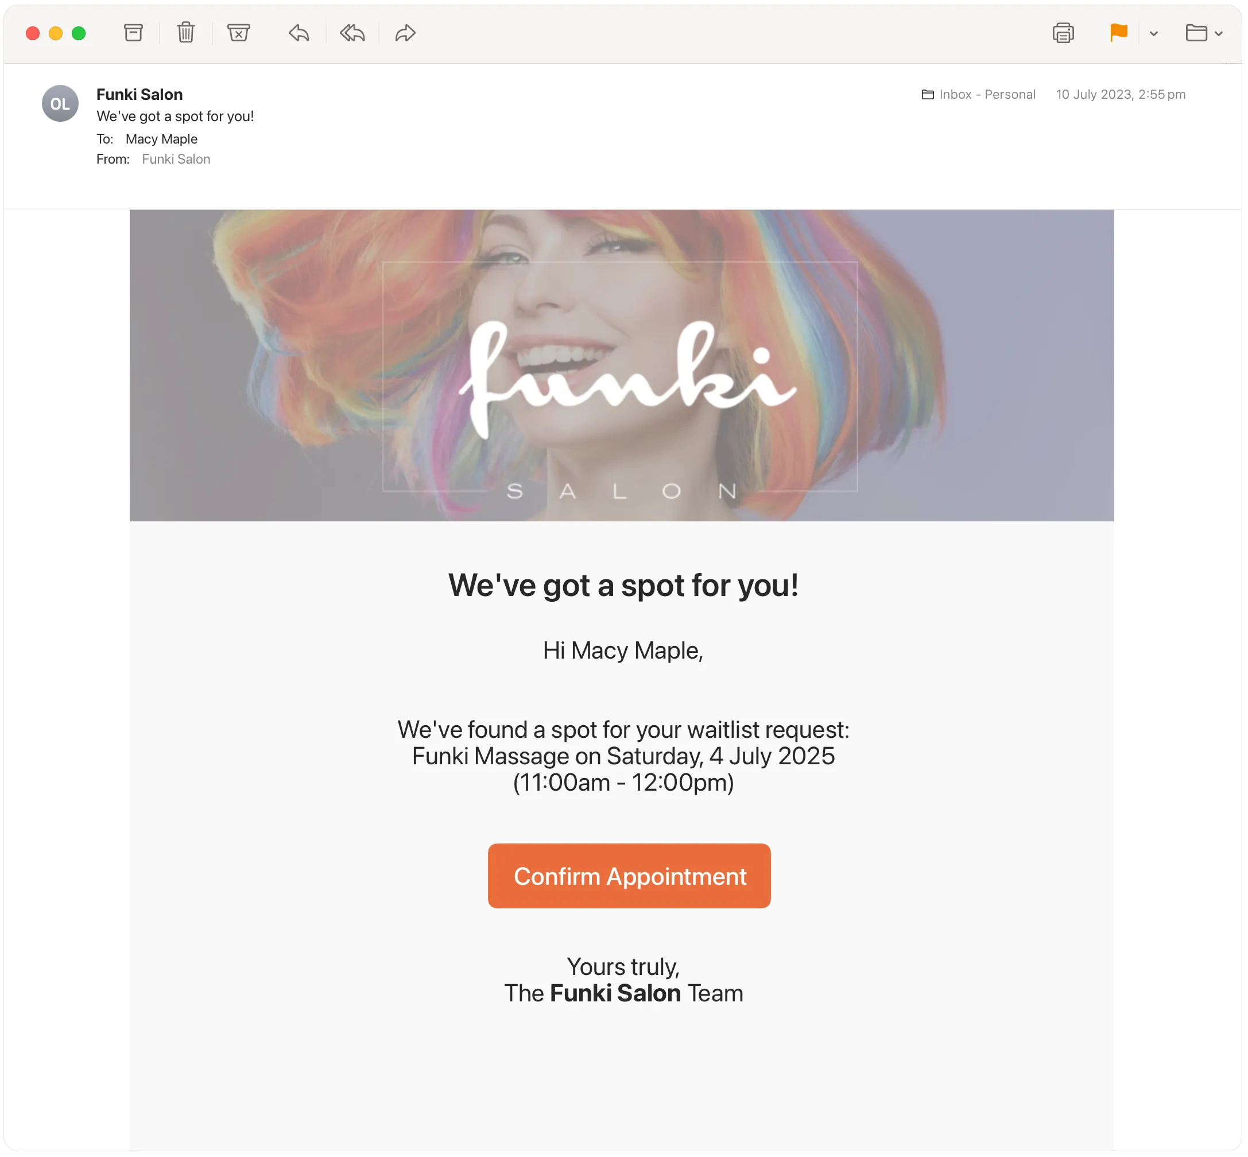
Task: Click the OL sender avatar
Action: pos(60,103)
